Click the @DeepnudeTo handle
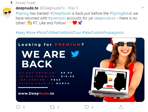 (52, 8)
